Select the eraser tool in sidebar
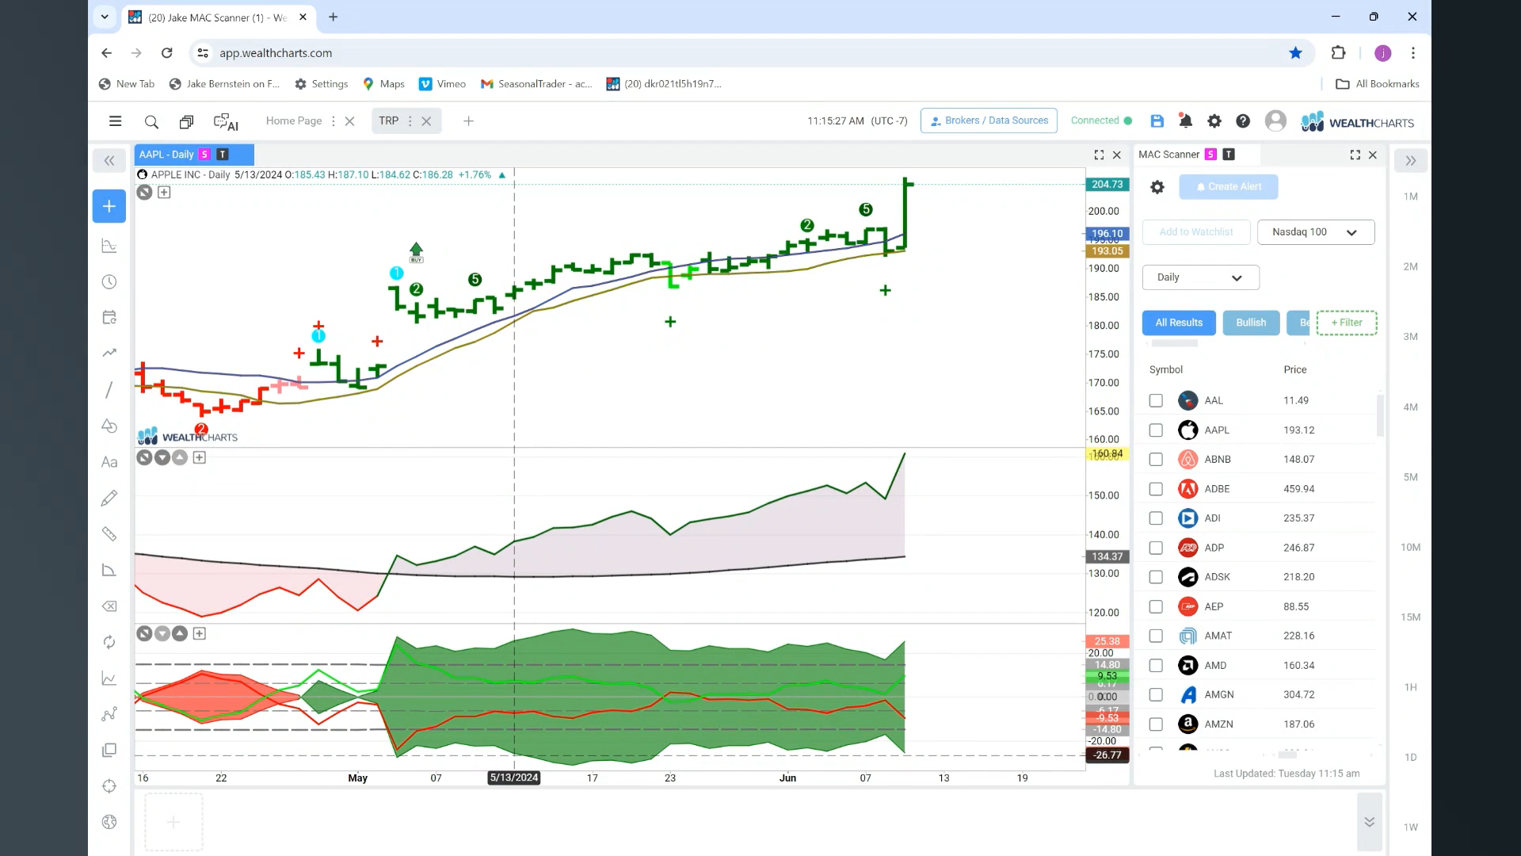Image resolution: width=1521 pixels, height=856 pixels. point(109,606)
